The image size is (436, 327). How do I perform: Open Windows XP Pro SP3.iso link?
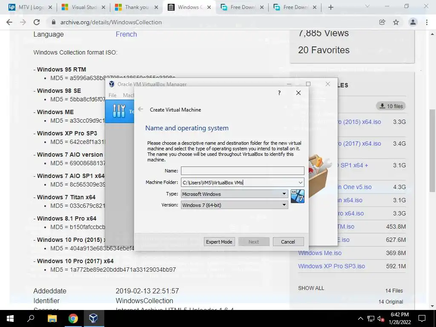pos(331,266)
